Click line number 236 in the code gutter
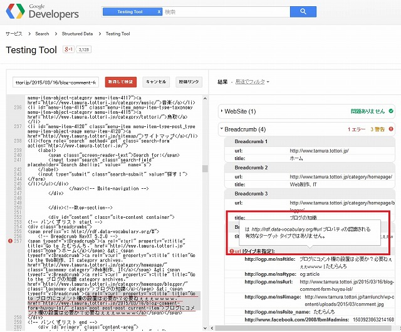Viewport: 401px width, 332px height. (18, 108)
